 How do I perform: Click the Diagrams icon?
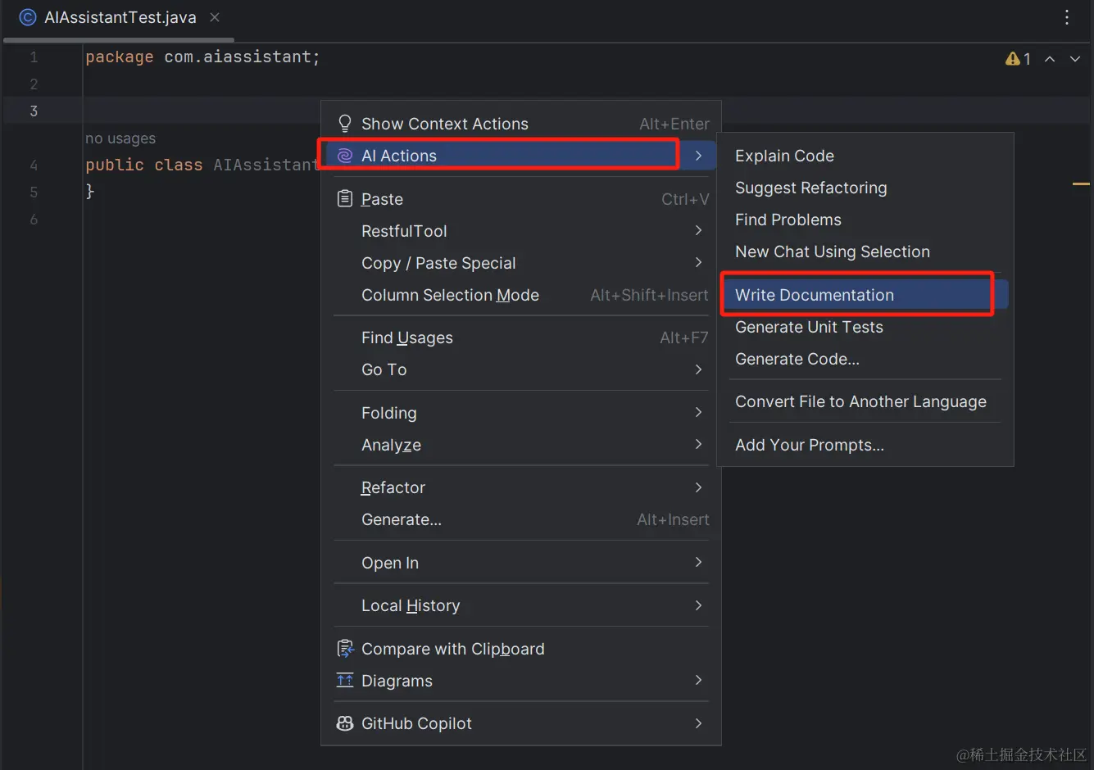345,681
